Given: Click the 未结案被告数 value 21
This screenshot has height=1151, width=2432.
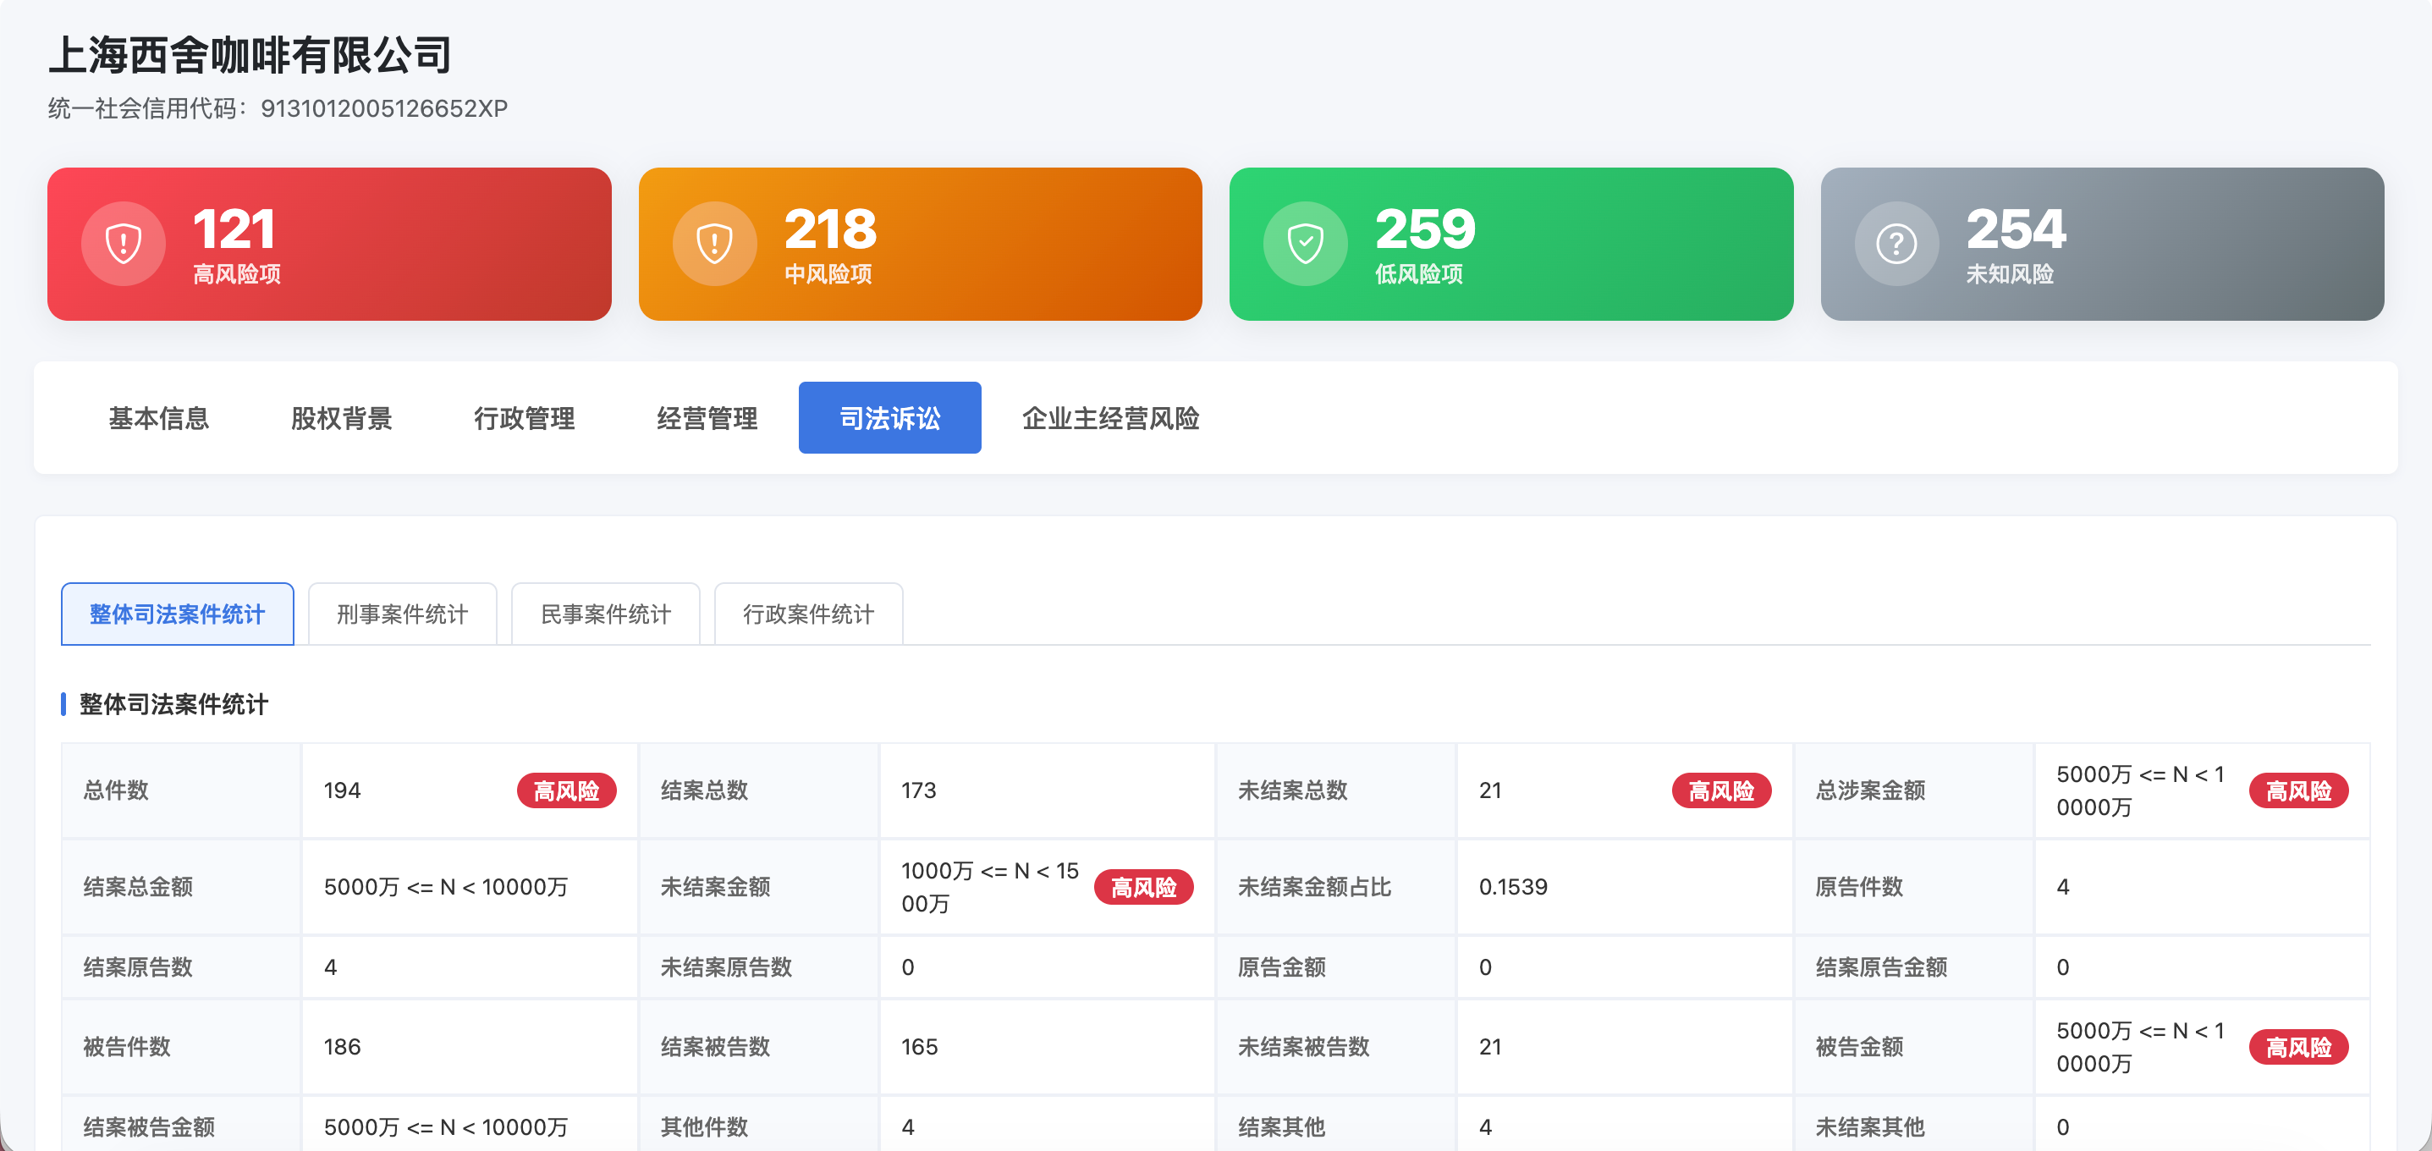Looking at the screenshot, I should (x=1490, y=1047).
